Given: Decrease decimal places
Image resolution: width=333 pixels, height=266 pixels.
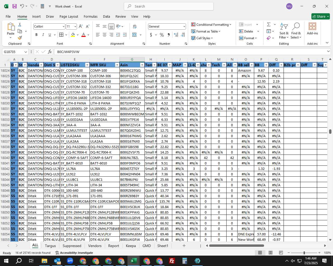Looking at the screenshot, I should [x=183, y=35].
